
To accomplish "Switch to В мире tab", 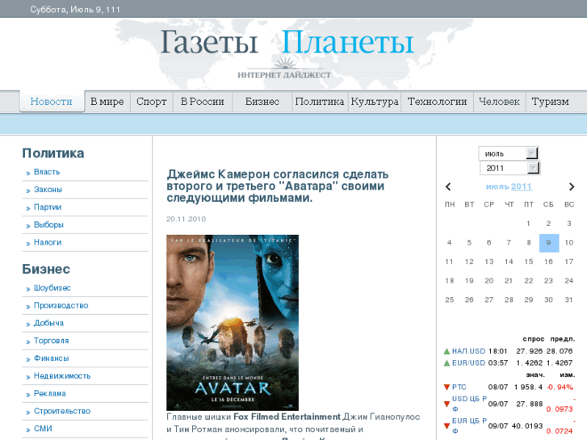I will (x=107, y=102).
